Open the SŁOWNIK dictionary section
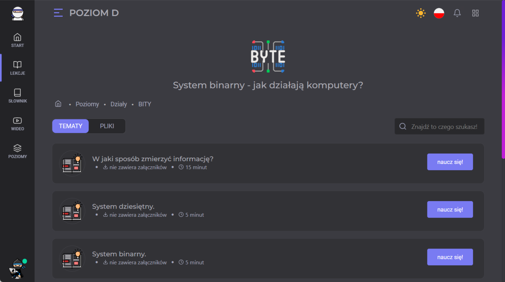The width and height of the screenshot is (505, 282). point(17,96)
